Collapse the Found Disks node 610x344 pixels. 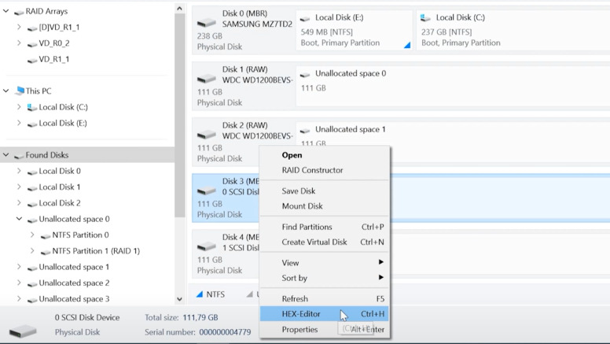click(x=6, y=154)
